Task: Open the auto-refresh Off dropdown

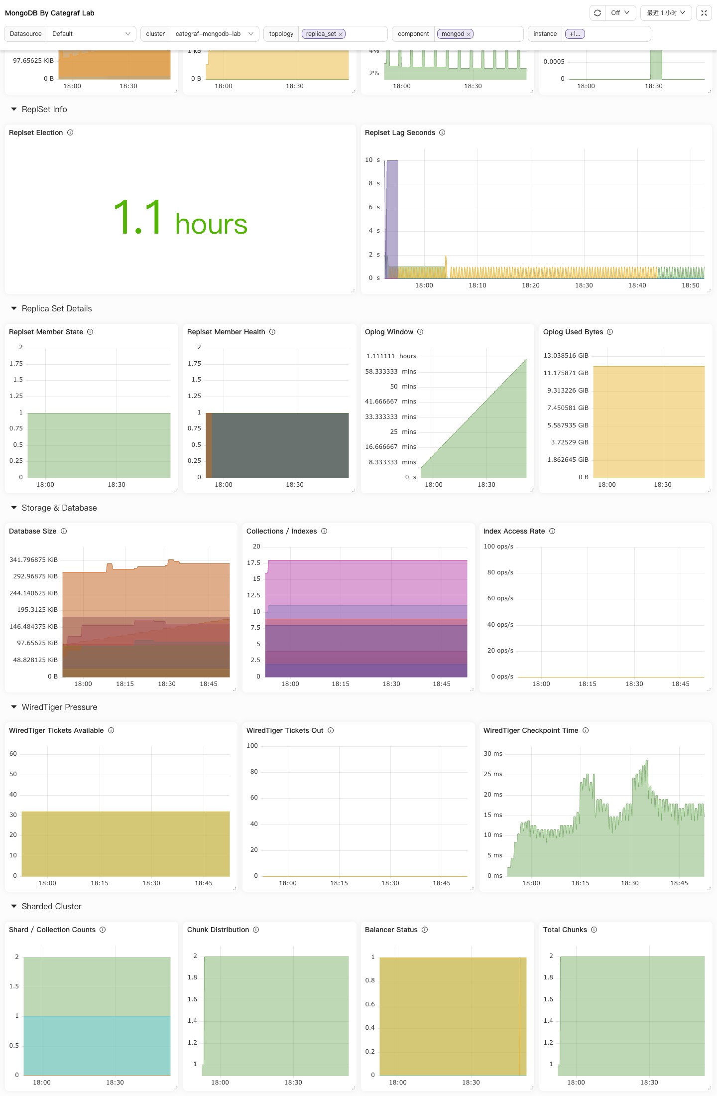Action: pos(620,13)
